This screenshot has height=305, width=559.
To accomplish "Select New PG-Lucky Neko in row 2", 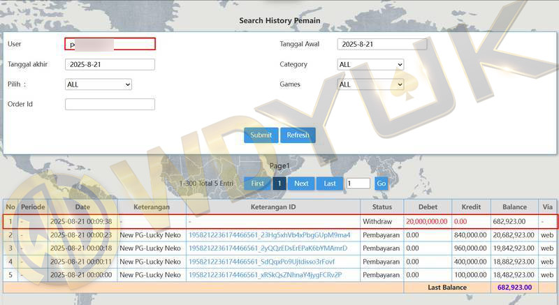I will click(150, 235).
